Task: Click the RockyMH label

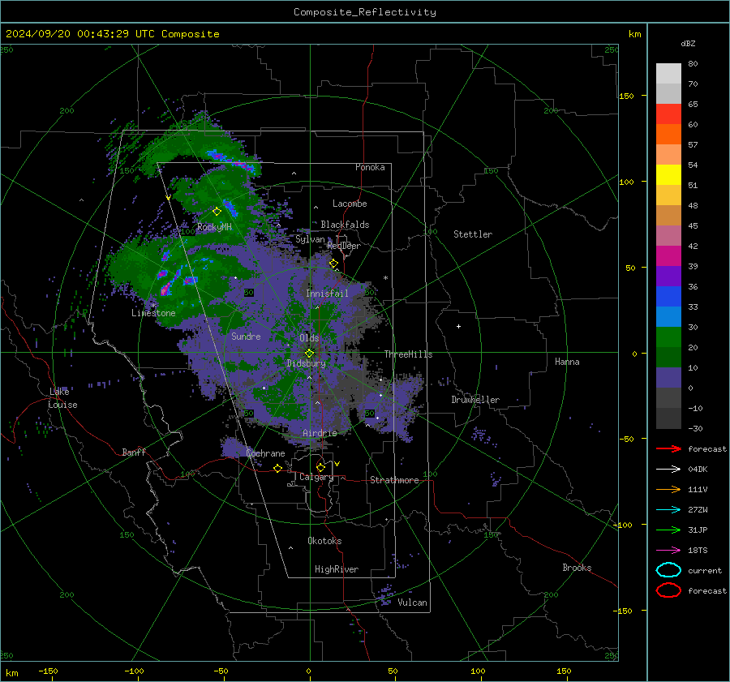Action: [x=214, y=227]
